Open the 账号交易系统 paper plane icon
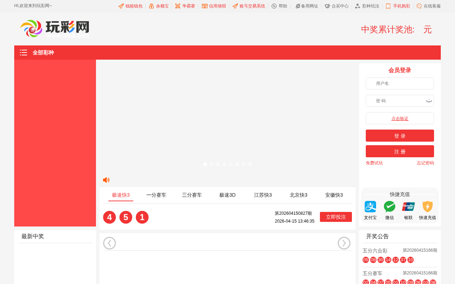Screen dimensions: 455x284 tap(235, 6)
